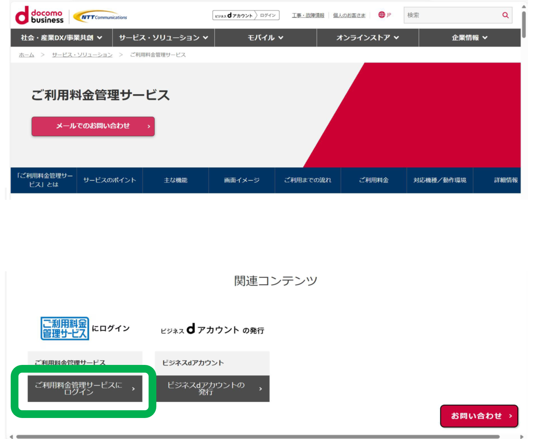Click ビジネスdアカウントの発行 button
The image size is (535, 439).
(x=212, y=389)
